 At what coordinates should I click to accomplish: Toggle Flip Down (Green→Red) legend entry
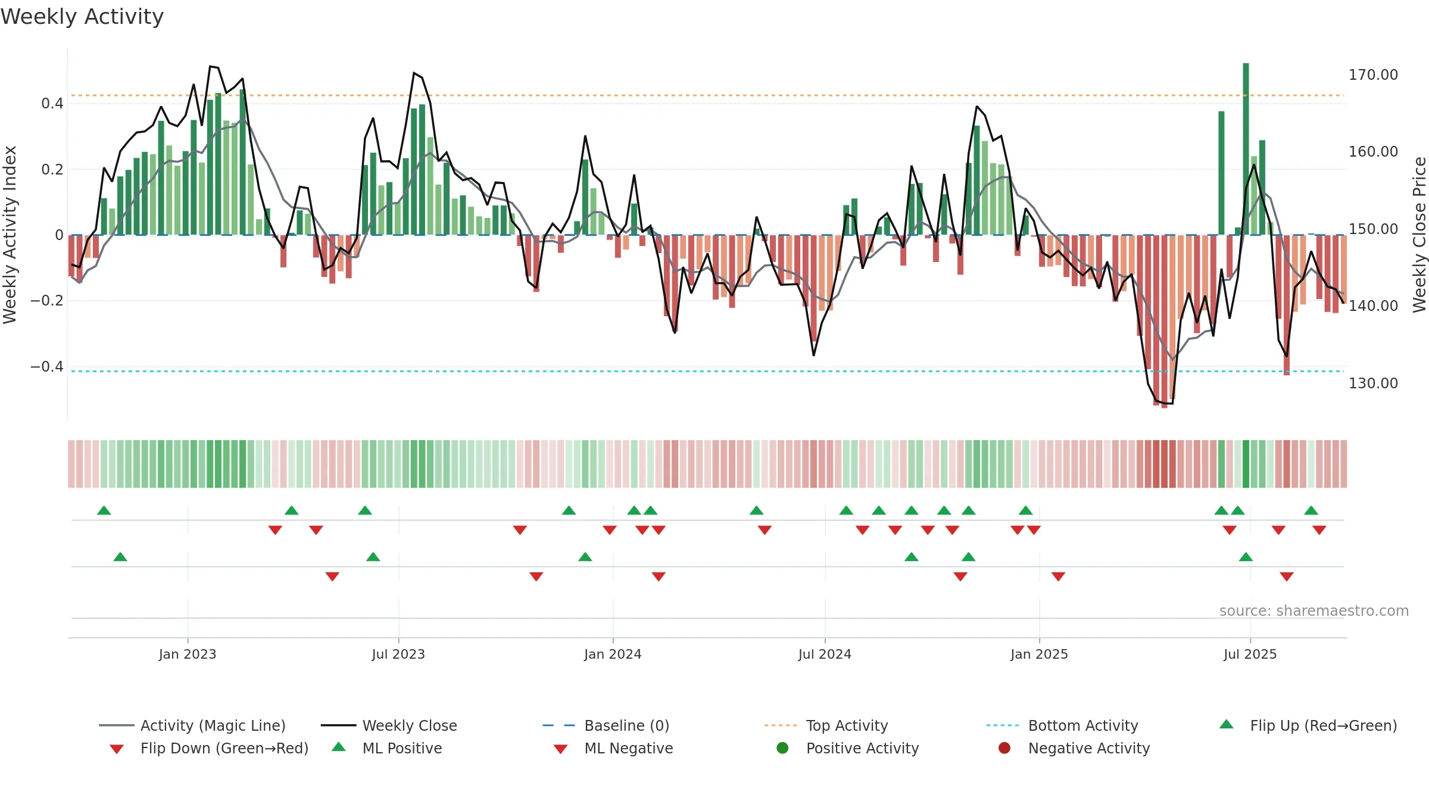tap(208, 748)
